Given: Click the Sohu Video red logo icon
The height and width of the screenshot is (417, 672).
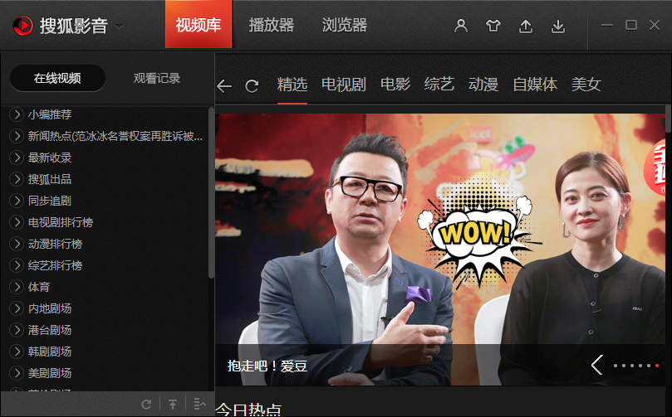Looking at the screenshot, I should tap(22, 26).
